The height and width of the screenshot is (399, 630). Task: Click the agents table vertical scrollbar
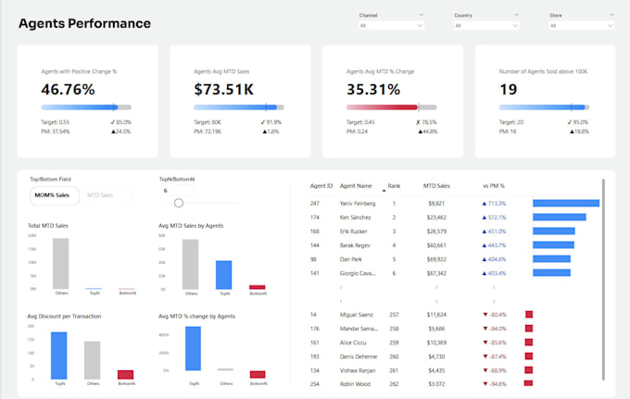[x=603, y=280]
